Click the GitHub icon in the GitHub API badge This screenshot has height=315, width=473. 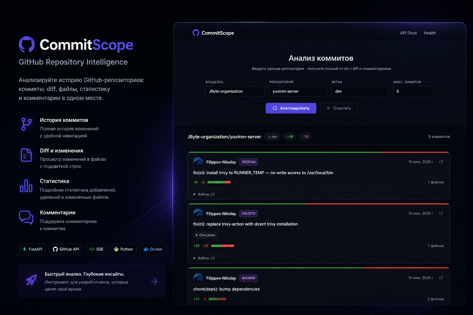pyautogui.click(x=55, y=249)
